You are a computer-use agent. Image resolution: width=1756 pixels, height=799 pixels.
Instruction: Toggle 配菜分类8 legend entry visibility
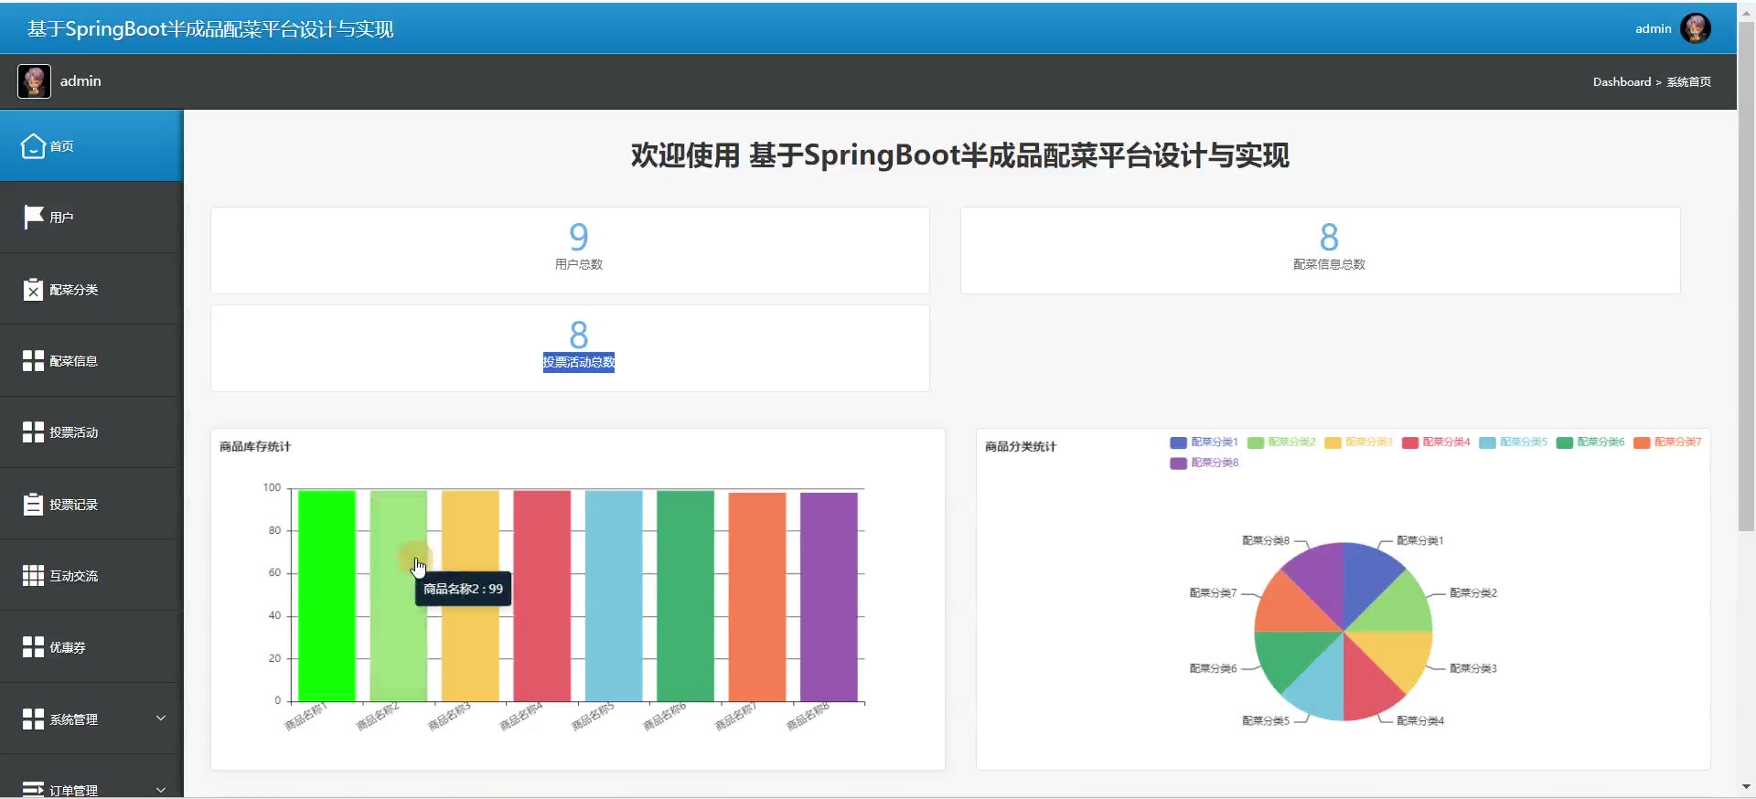pos(1204,463)
